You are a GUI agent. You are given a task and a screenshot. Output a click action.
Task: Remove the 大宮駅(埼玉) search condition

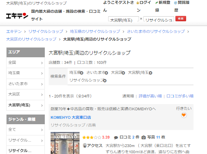(x=151, y=73)
